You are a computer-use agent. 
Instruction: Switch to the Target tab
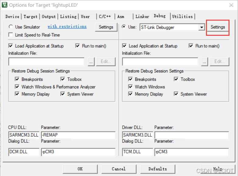[x=30, y=16]
